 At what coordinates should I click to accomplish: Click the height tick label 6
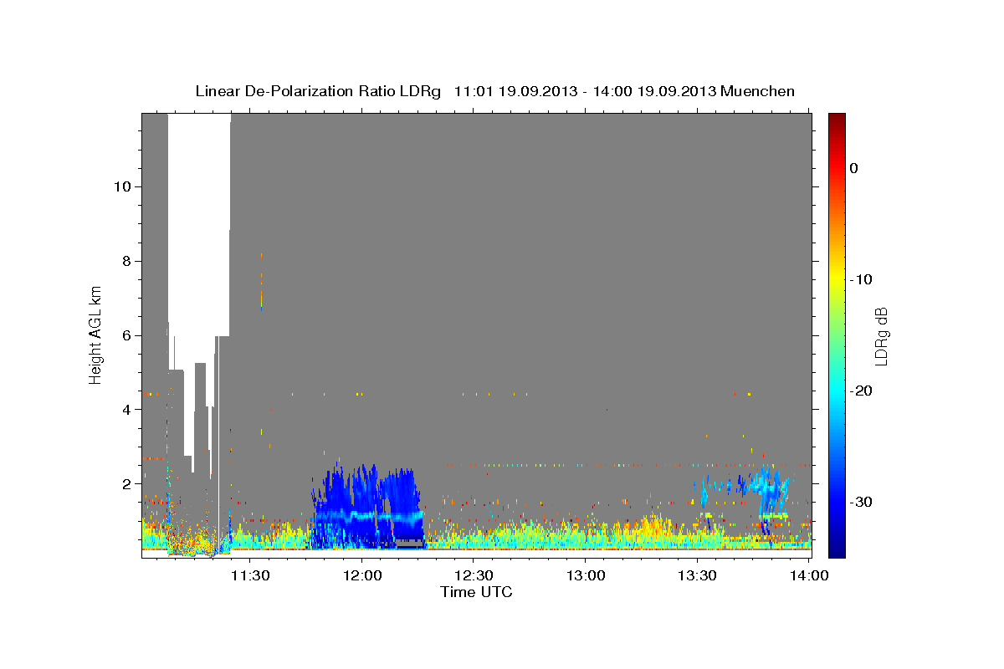(125, 335)
